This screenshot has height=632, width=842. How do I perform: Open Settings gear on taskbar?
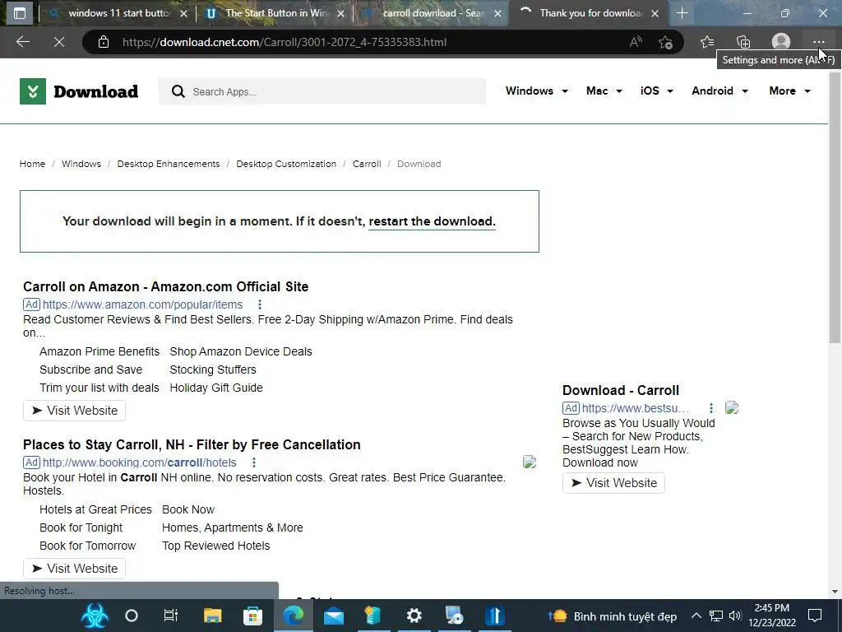coord(414,616)
